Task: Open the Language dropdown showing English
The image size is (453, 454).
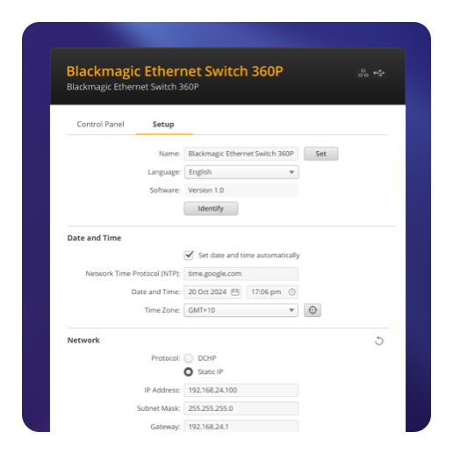Action: click(241, 172)
